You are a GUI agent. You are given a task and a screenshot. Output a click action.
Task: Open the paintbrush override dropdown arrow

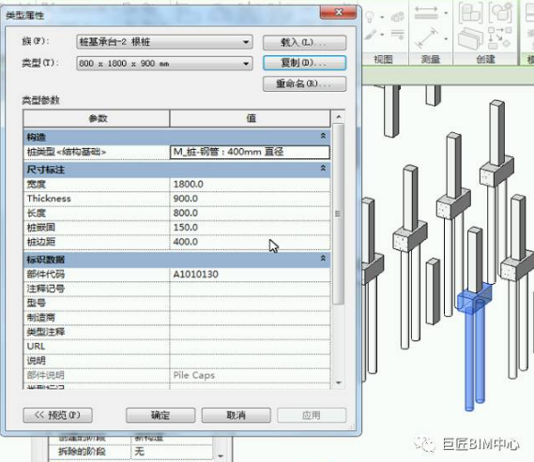click(382, 35)
